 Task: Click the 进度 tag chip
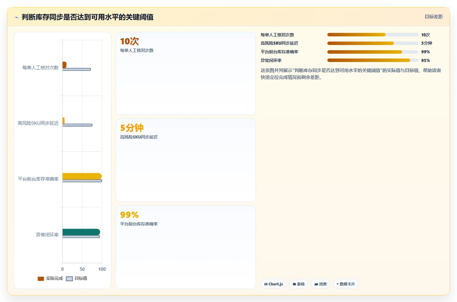coord(320,284)
